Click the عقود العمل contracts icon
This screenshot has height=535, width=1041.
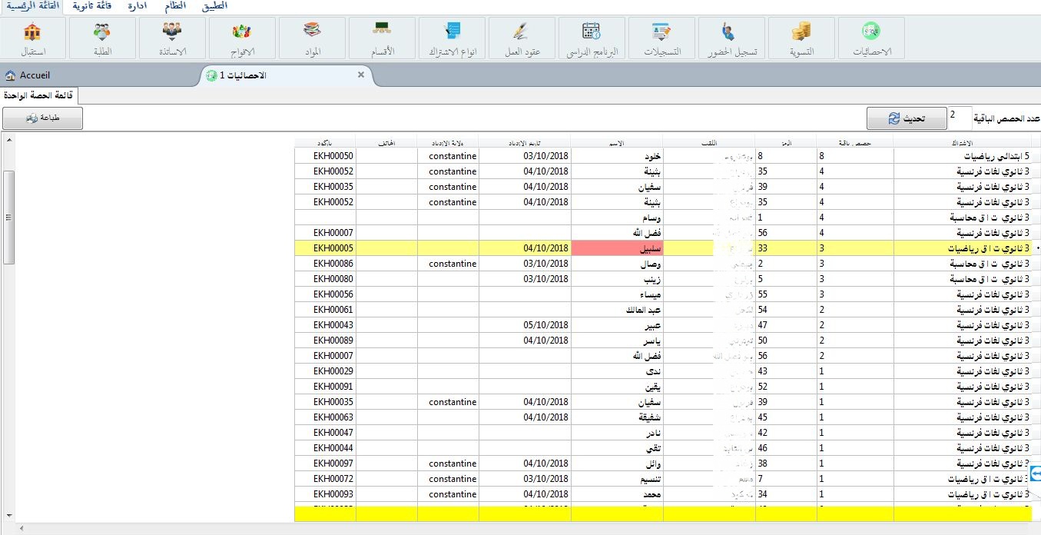coord(522,38)
